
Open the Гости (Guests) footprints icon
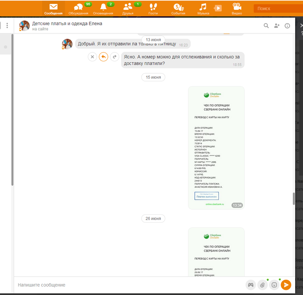click(x=153, y=8)
